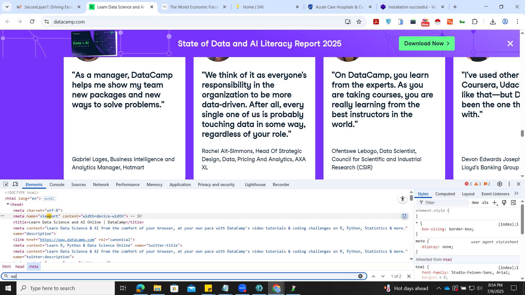Click the install app icon in address bar
This screenshot has height=295, width=525.
348,22
